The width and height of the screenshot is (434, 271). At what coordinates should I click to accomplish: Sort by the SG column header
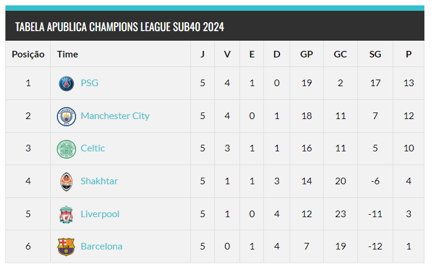coord(375,54)
